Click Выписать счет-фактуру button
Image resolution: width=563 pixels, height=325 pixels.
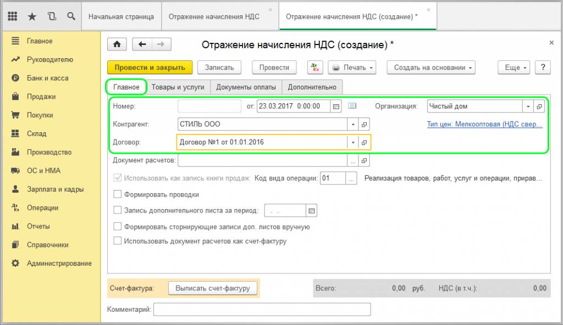pyautogui.click(x=213, y=288)
